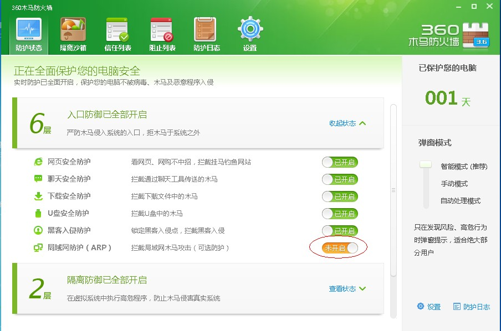Click 隔离防御已全部开启 heading
This screenshot has width=501, height=331.
tap(107, 280)
